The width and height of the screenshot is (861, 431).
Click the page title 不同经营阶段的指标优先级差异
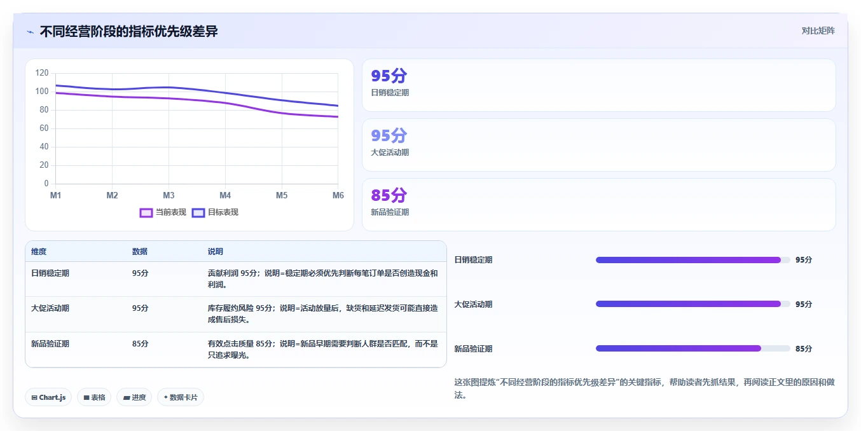(129, 31)
